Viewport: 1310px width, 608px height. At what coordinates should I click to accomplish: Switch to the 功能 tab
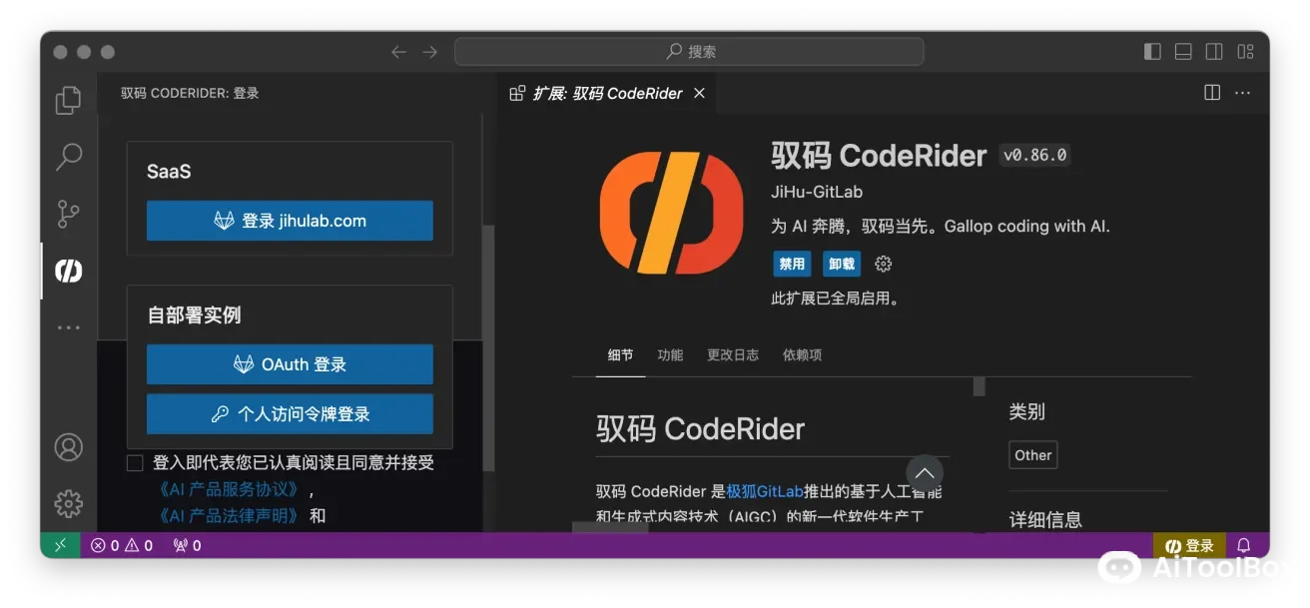click(x=670, y=354)
